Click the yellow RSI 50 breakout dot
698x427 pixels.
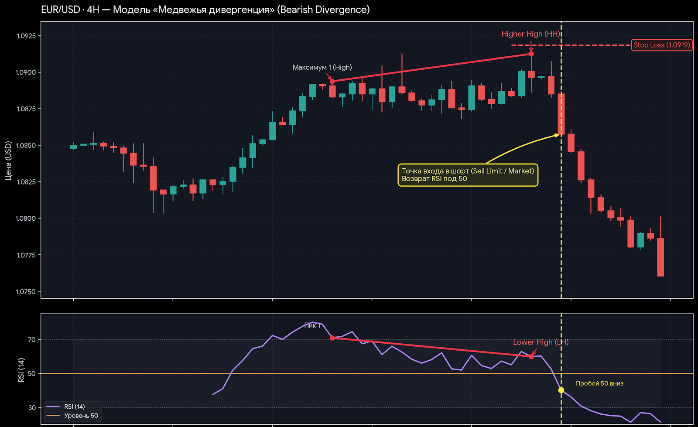tap(561, 390)
